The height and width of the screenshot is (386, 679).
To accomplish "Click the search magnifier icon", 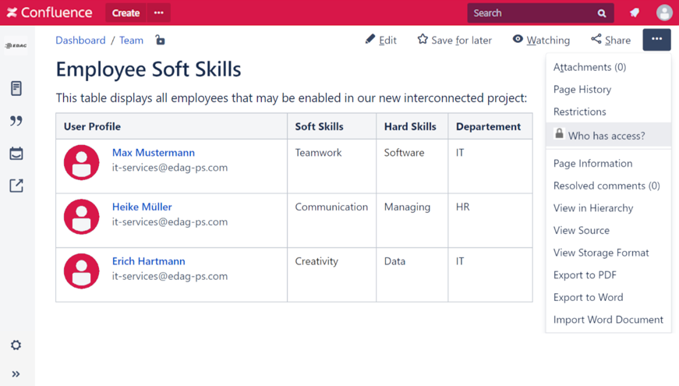I will [602, 13].
